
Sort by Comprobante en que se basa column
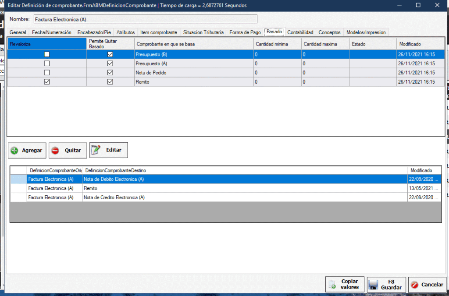pyautogui.click(x=193, y=44)
